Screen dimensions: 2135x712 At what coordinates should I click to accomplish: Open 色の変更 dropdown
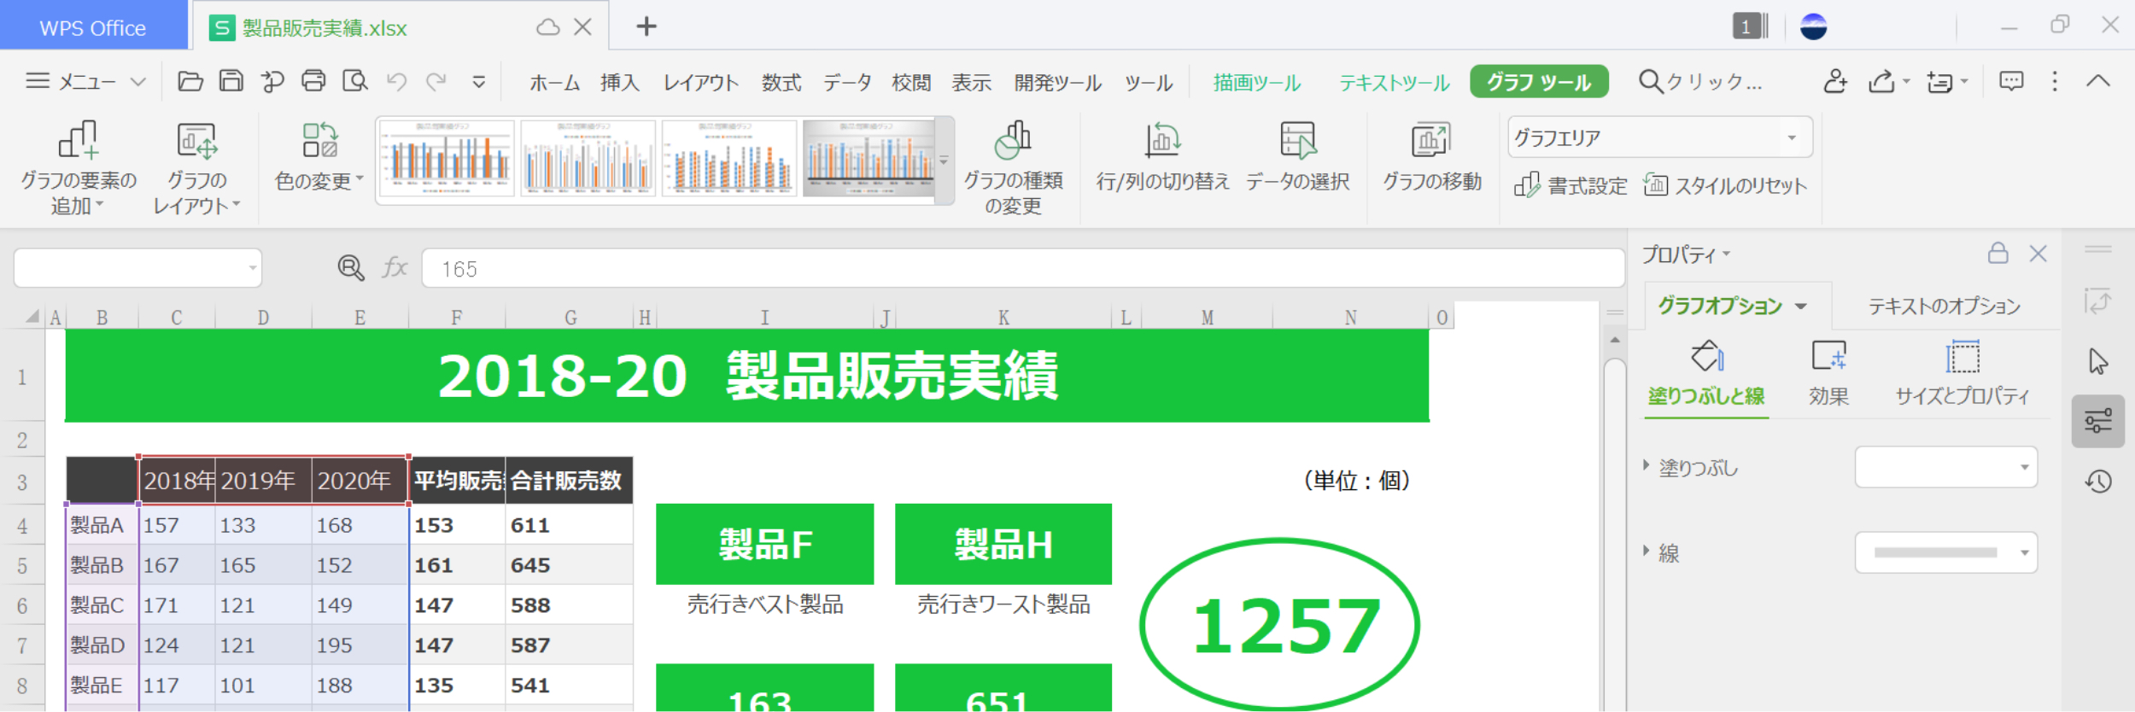pos(319,157)
